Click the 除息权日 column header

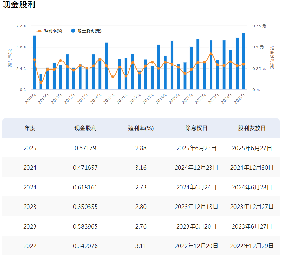196,128
